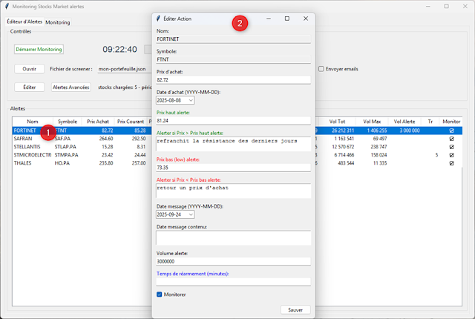Click the Volume alerte input field
The width and height of the screenshot is (475, 319).
[233, 261]
